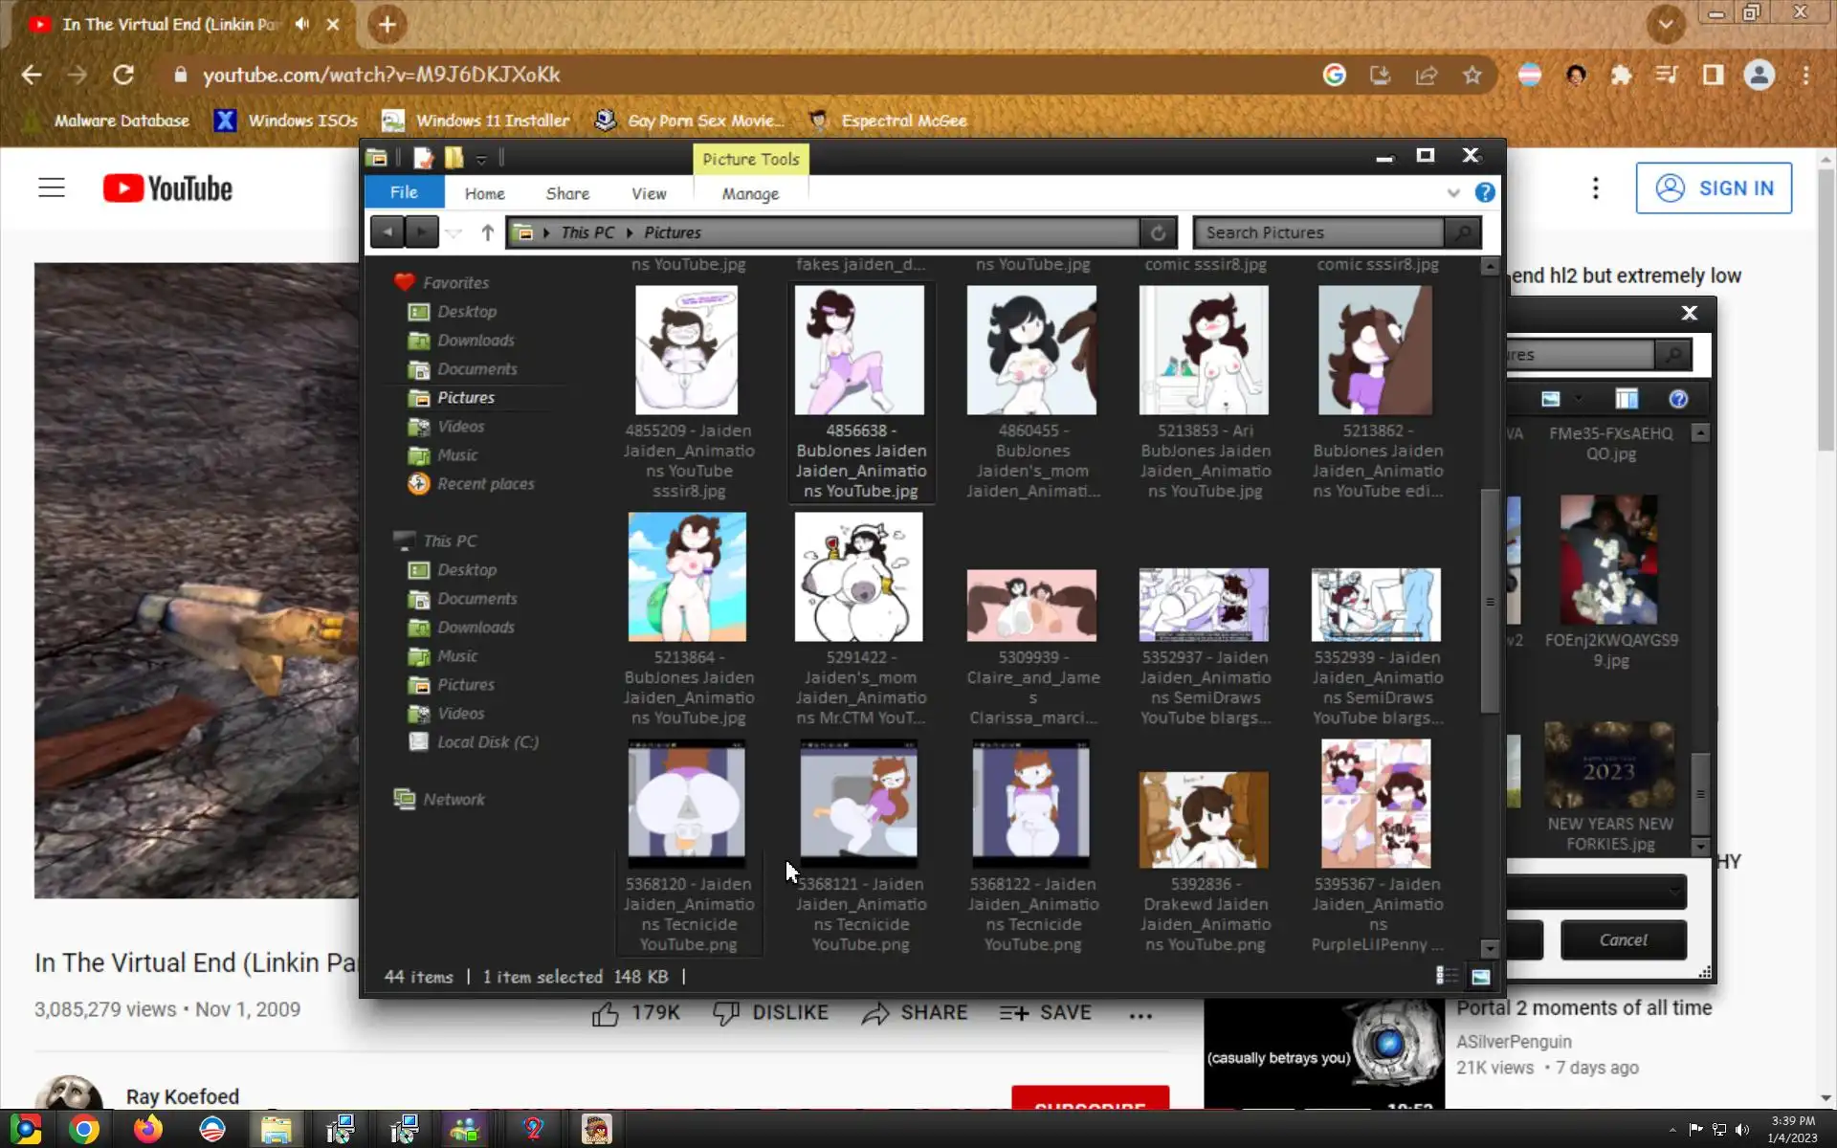Viewport: 1837px width, 1148px height.
Task: Click the Search Pictures magnifier icon
Action: click(x=1463, y=232)
